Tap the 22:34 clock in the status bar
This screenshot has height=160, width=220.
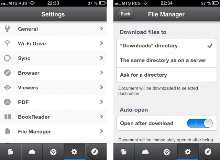pyautogui.click(x=166, y=3)
